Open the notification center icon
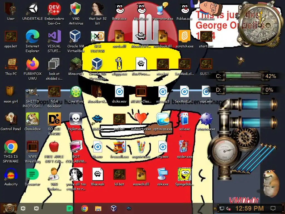 point(273,208)
